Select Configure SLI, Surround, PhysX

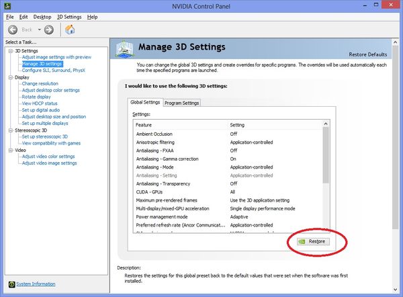[54, 70]
